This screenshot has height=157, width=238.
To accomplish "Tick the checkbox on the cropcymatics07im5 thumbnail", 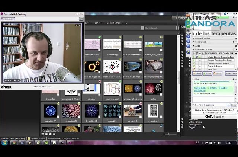I will pos(141,94).
